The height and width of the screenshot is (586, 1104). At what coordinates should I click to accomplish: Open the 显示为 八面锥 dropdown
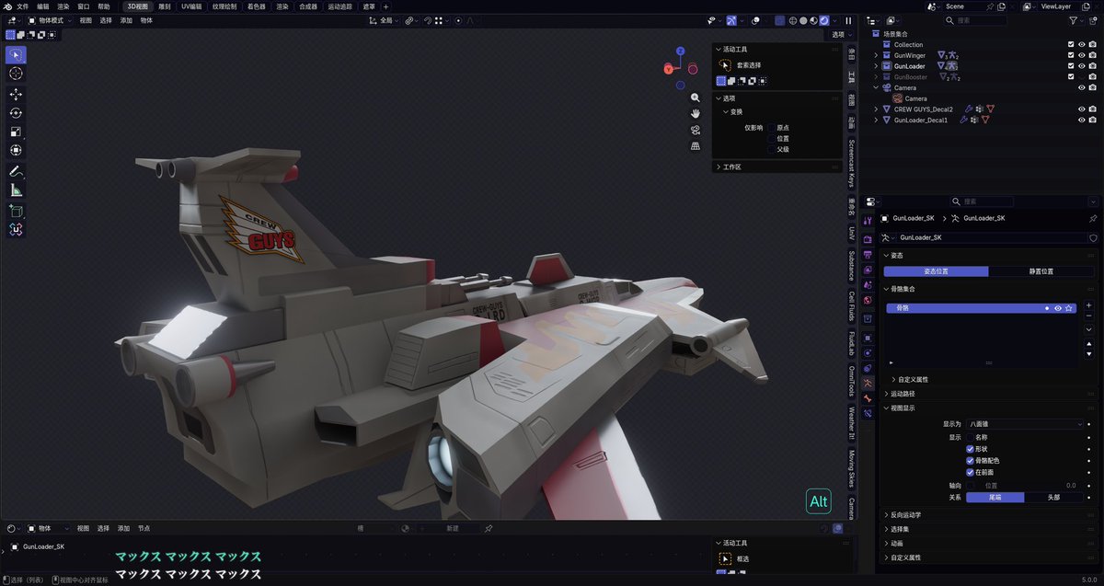pyautogui.click(x=1025, y=424)
